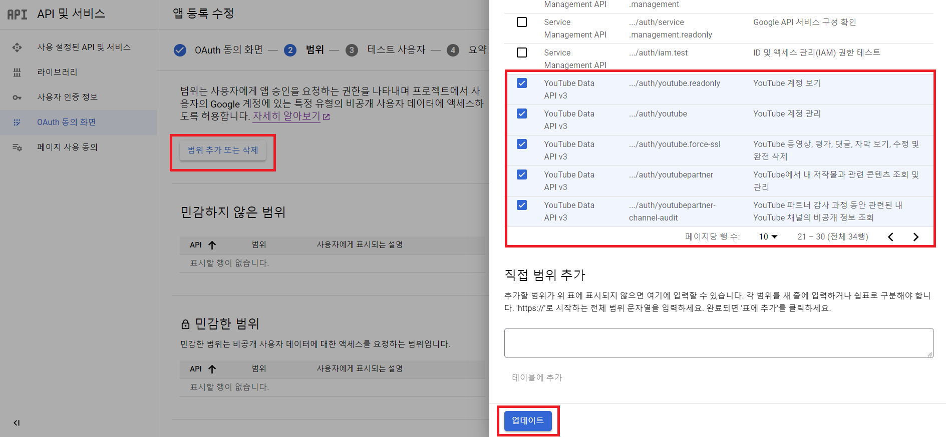Click the step 2 circle icon
This screenshot has width=946, height=437.
point(290,50)
